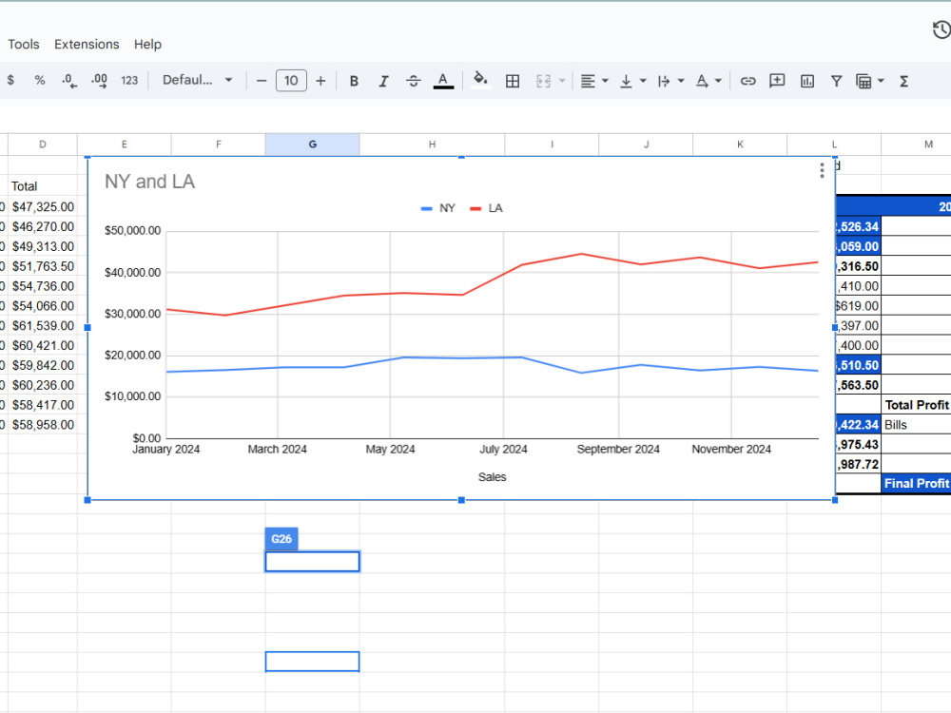Click the Sales axis title
951x713 pixels.
492,477
